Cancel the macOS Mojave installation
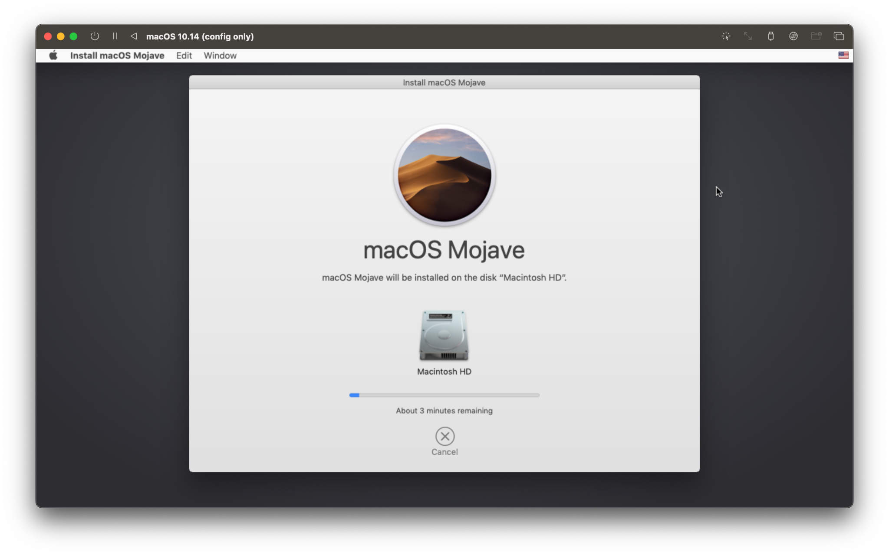Image resolution: width=889 pixels, height=555 pixels. tap(444, 451)
